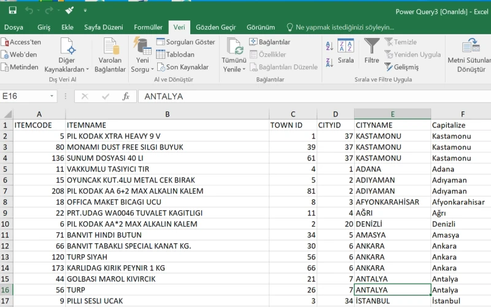Click cell PIL KODAK XTRA HEAVY 9 V
The height and width of the screenshot is (307, 491).
[x=167, y=136]
